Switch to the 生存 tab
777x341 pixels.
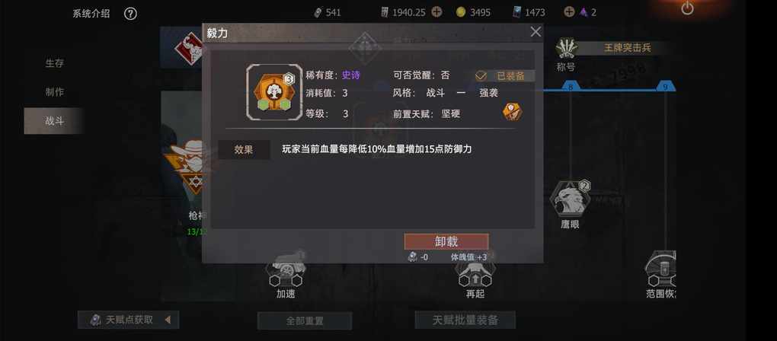[x=54, y=63]
